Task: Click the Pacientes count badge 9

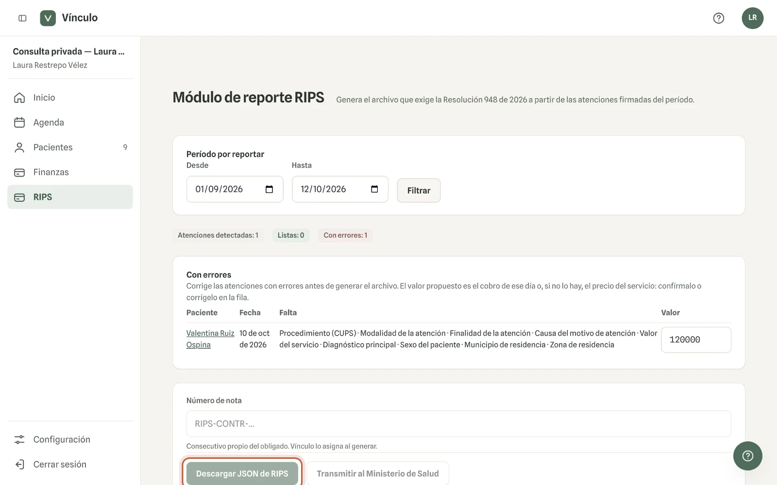Action: (125, 147)
